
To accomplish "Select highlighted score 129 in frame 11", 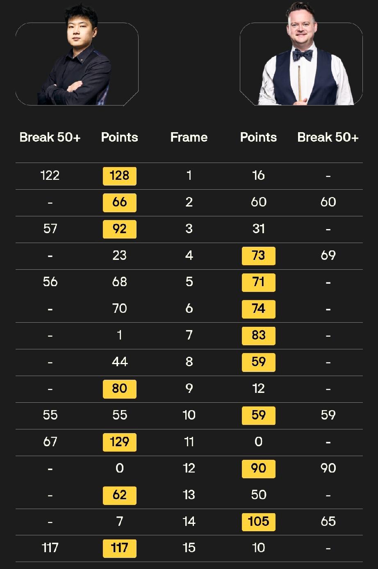I will click(x=119, y=442).
